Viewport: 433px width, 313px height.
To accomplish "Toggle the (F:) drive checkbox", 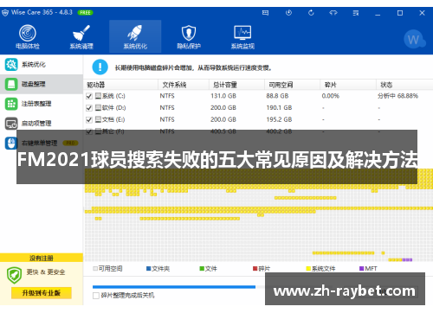I will click(x=89, y=131).
